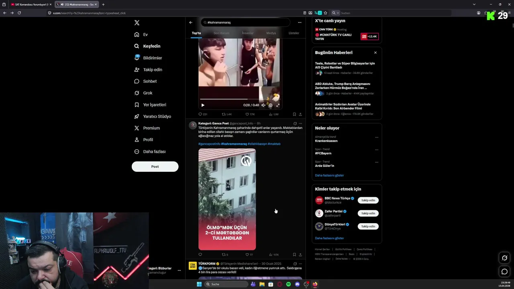
Task: Switch to the İnsanlar tab
Action: [248, 33]
